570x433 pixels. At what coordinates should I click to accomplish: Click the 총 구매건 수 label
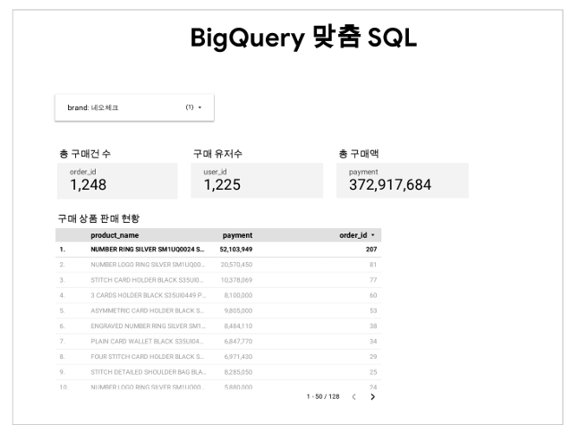click(x=85, y=154)
